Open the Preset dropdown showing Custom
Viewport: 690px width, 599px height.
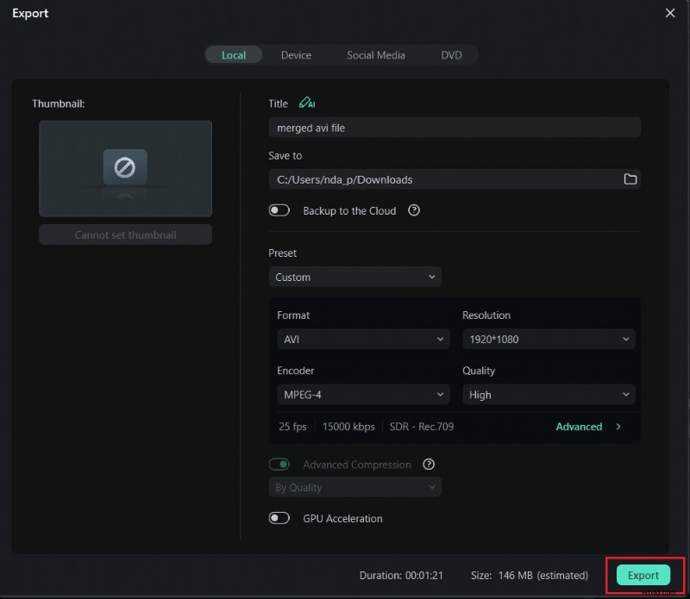pyautogui.click(x=354, y=277)
